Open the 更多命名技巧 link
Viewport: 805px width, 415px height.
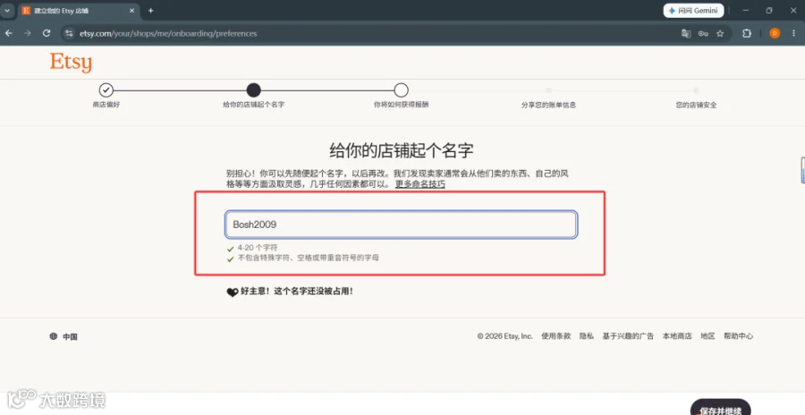click(420, 184)
